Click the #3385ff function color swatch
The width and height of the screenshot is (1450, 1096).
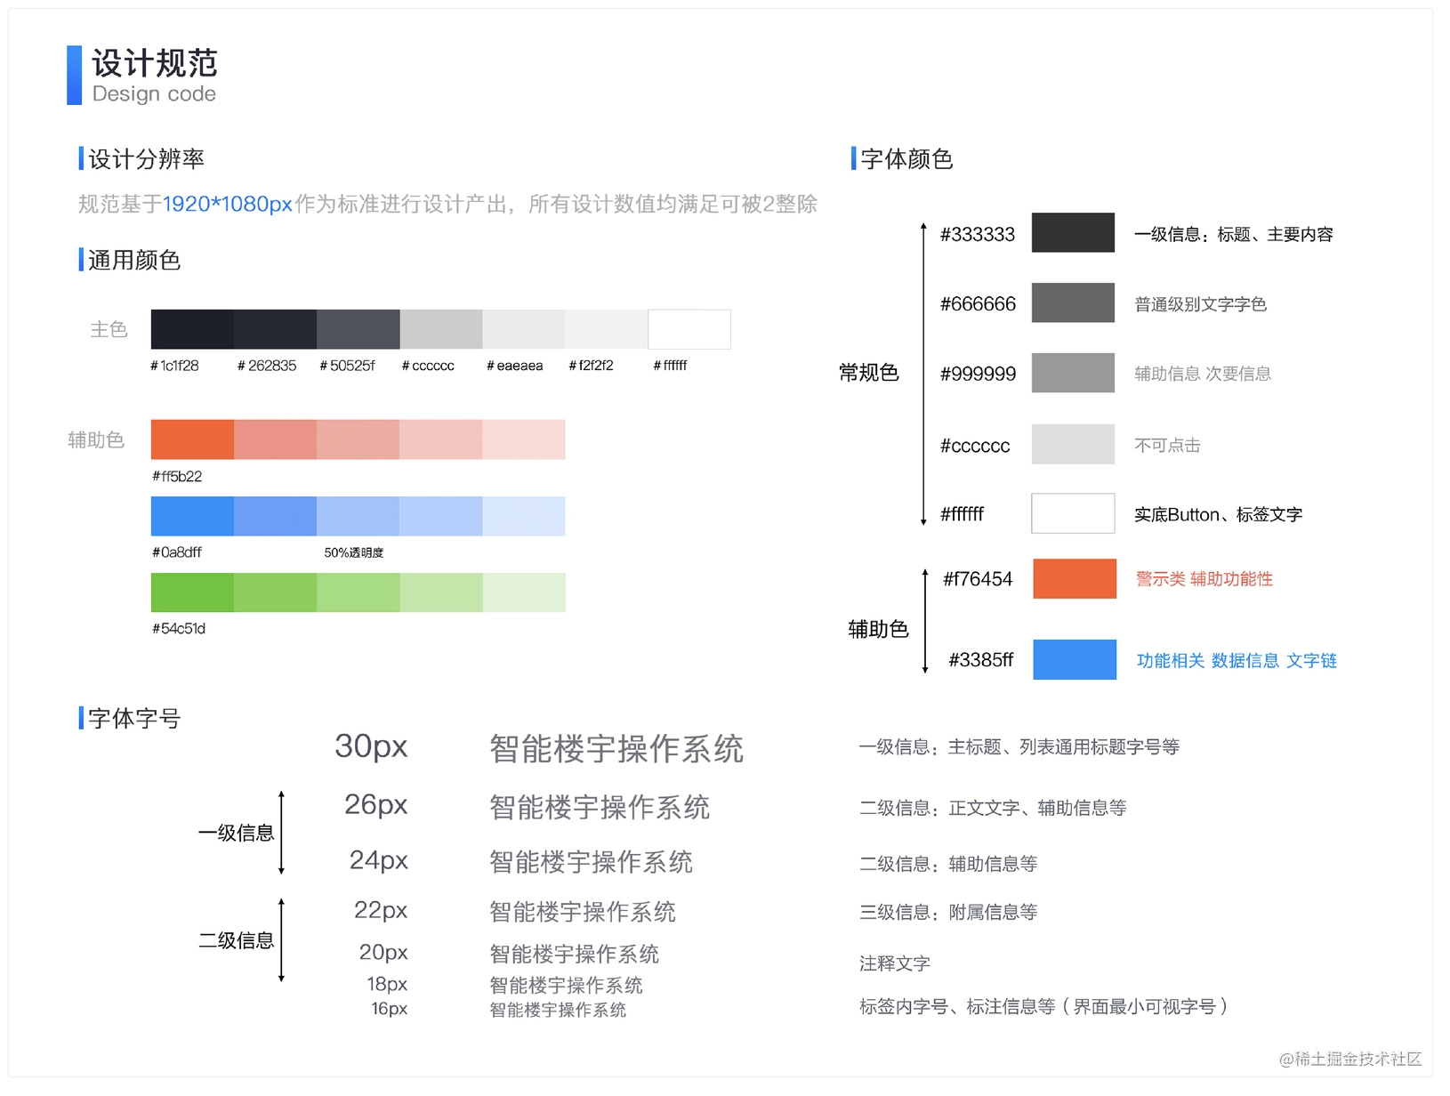click(1075, 659)
